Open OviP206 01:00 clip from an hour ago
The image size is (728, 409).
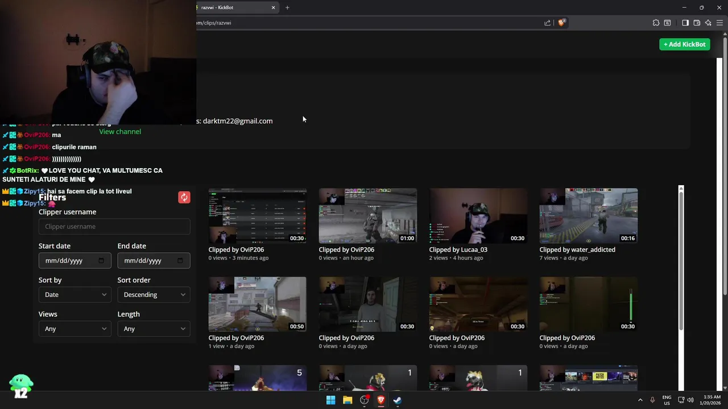(x=368, y=216)
